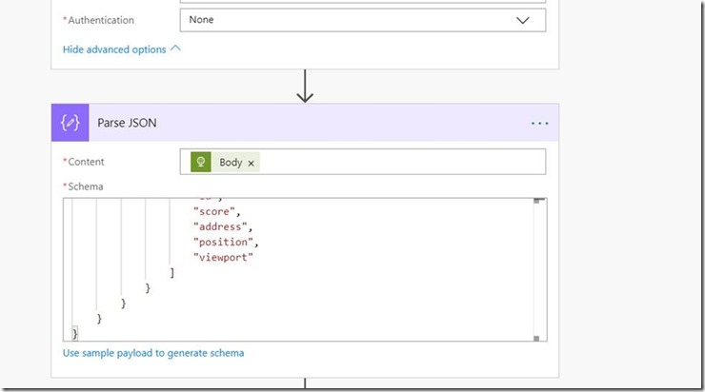Click the purple Parse JSON braces icon
The height and width of the screenshot is (392, 705).
point(70,123)
